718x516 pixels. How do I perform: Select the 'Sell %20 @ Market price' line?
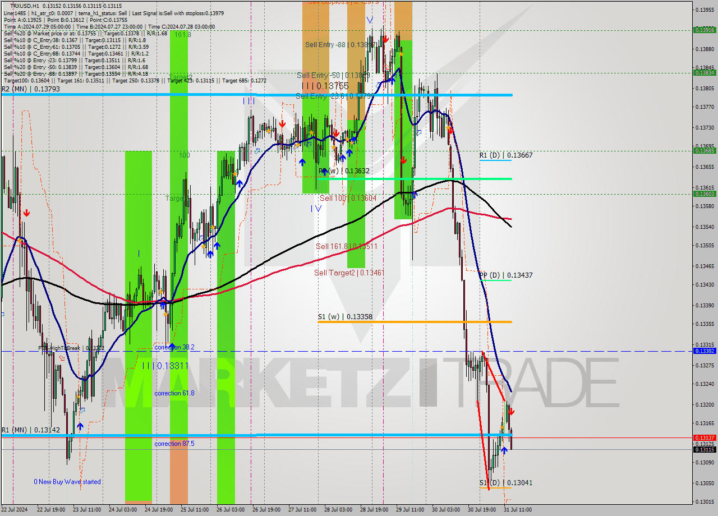point(85,33)
